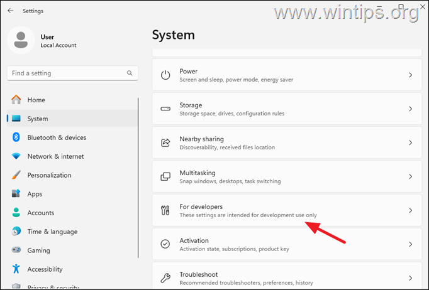Expand Power settings chevron
Viewport: 429px width, 290px height.
pyautogui.click(x=410, y=75)
